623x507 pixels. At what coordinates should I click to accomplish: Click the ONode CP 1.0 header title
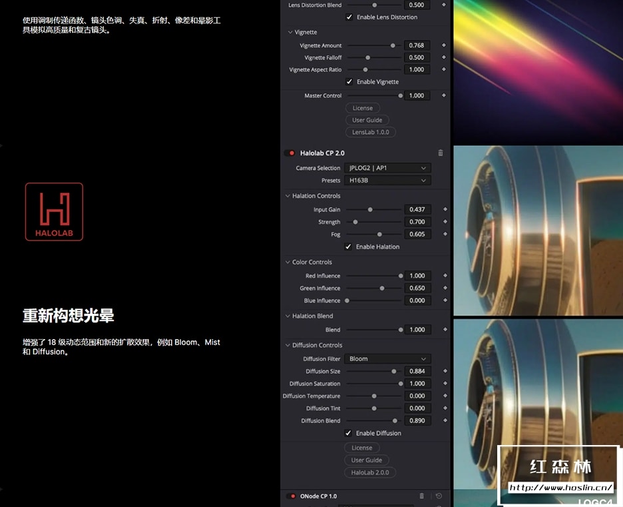click(x=318, y=496)
